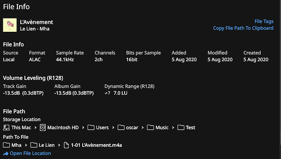This screenshot has height=159, width=281.
Task: Click the chevron between Users and oscar
Action: 113,128
